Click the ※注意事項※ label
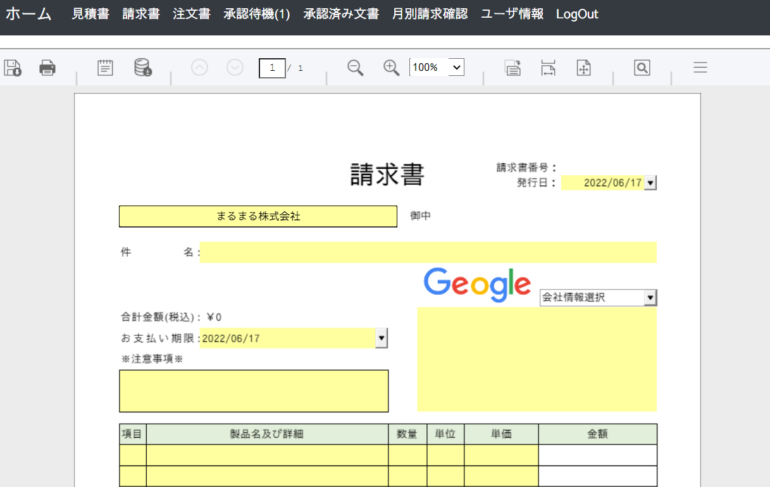This screenshot has height=487, width=770. click(x=152, y=359)
